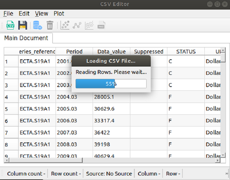Click the scroll left arrow of the table
Screen dimensions: 230x180
(7, 160)
